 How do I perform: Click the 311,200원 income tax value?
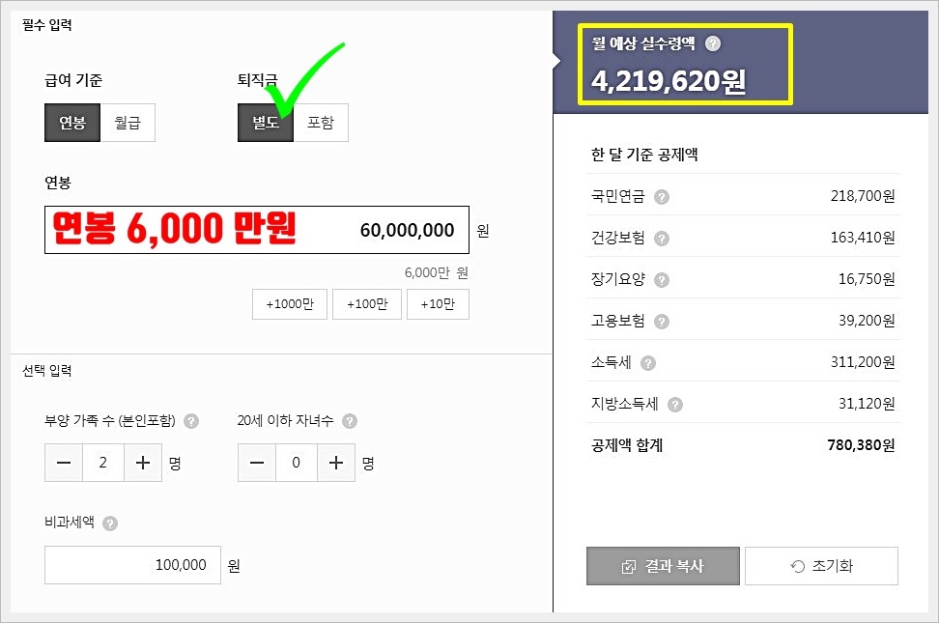point(863,362)
